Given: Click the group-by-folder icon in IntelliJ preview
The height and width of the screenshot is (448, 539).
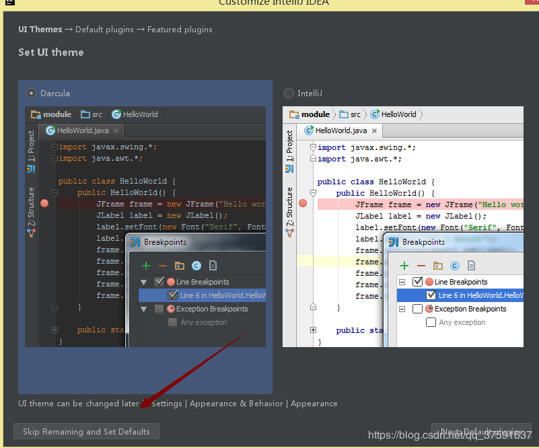Looking at the screenshot, I should (437, 266).
